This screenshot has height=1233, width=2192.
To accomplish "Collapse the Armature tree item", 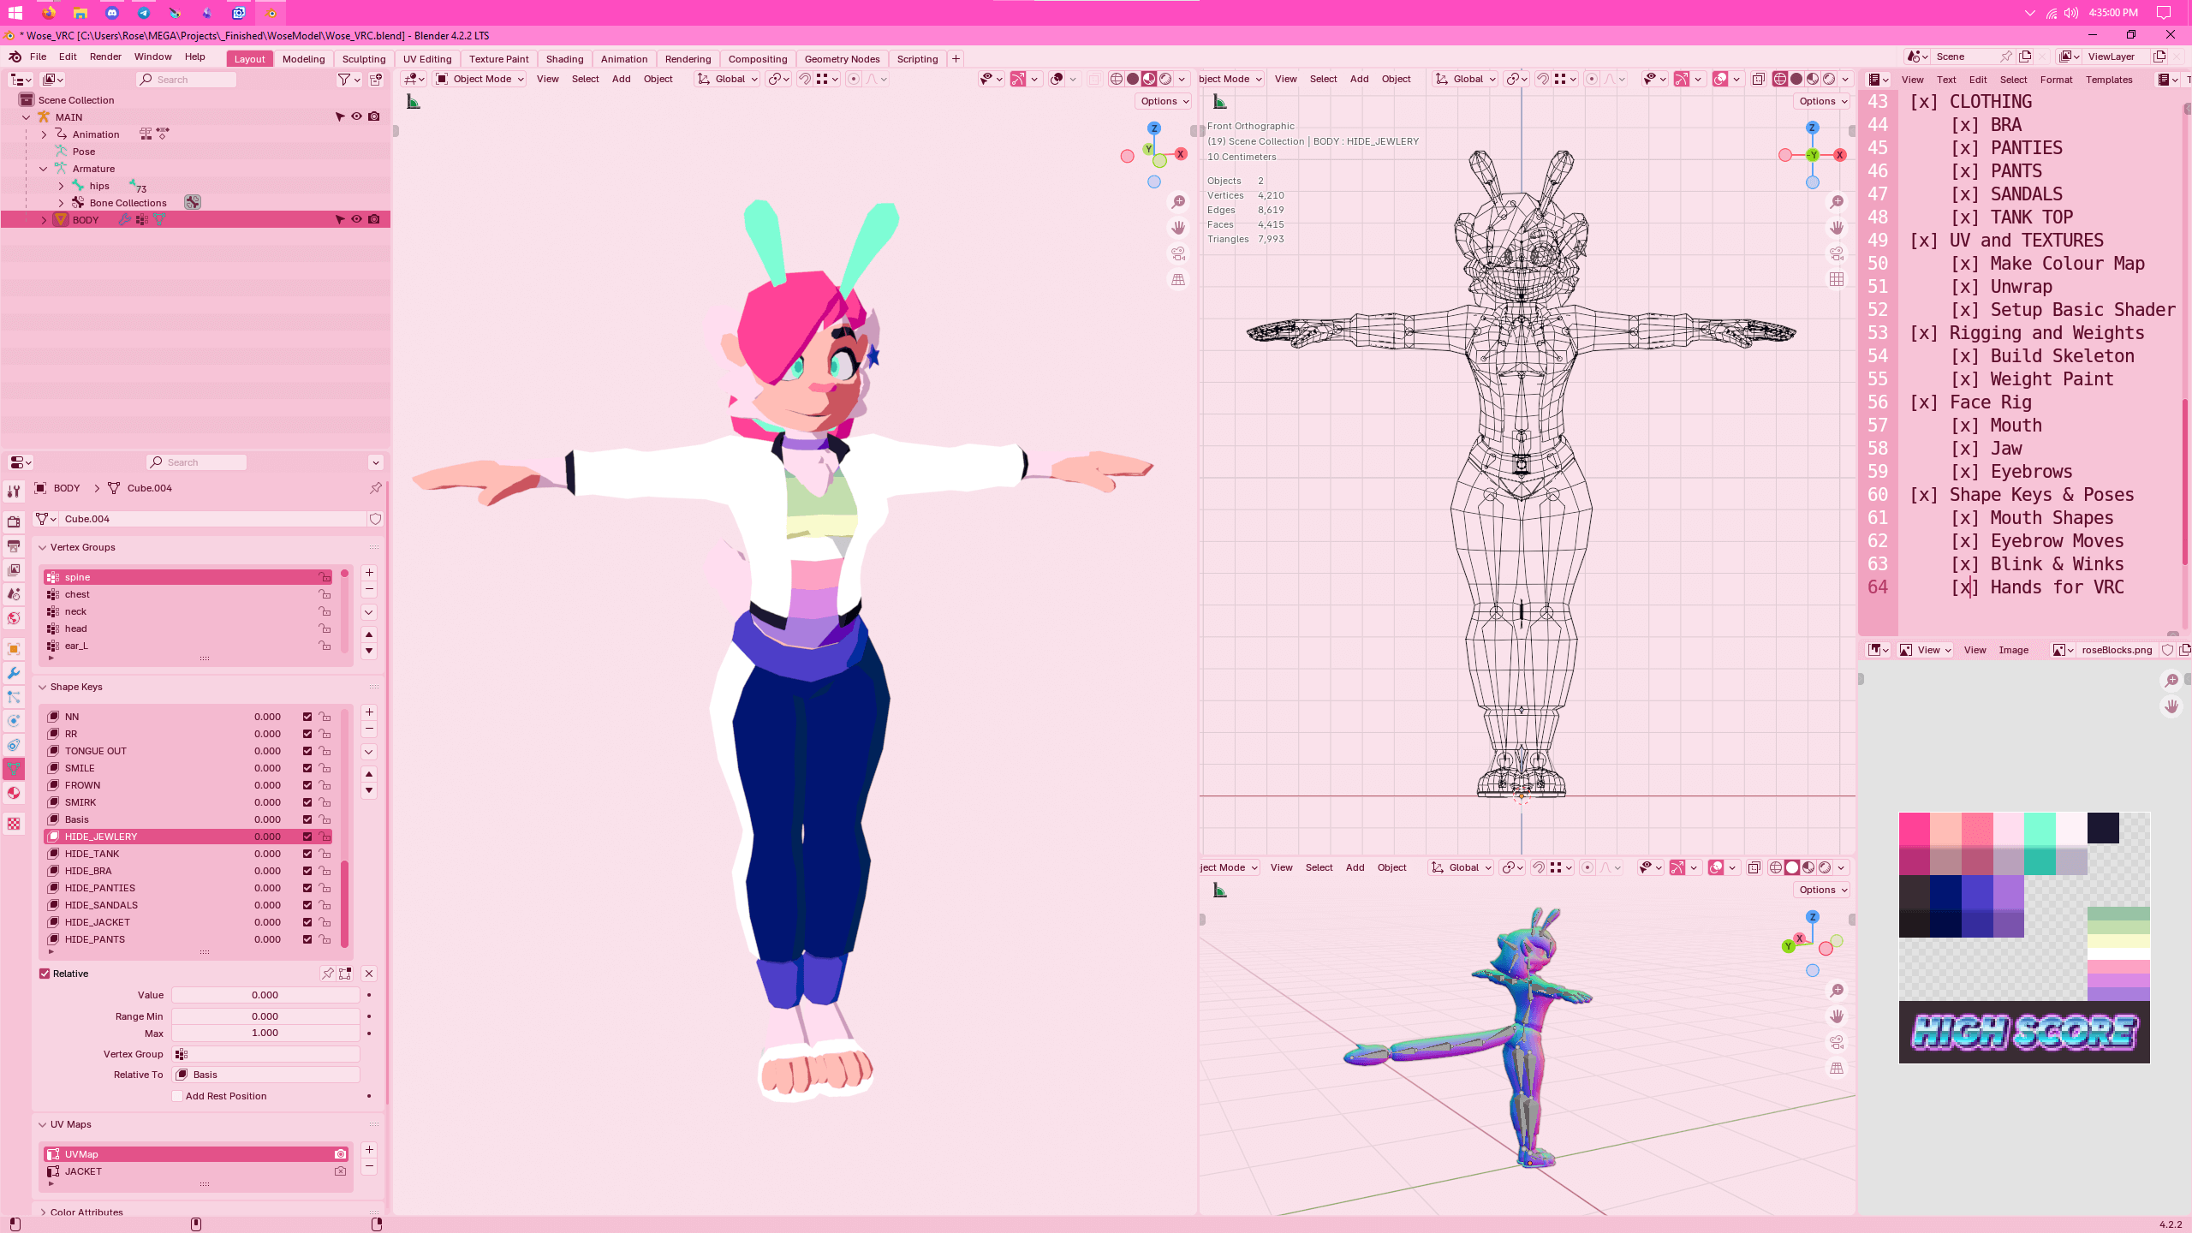I will point(44,169).
